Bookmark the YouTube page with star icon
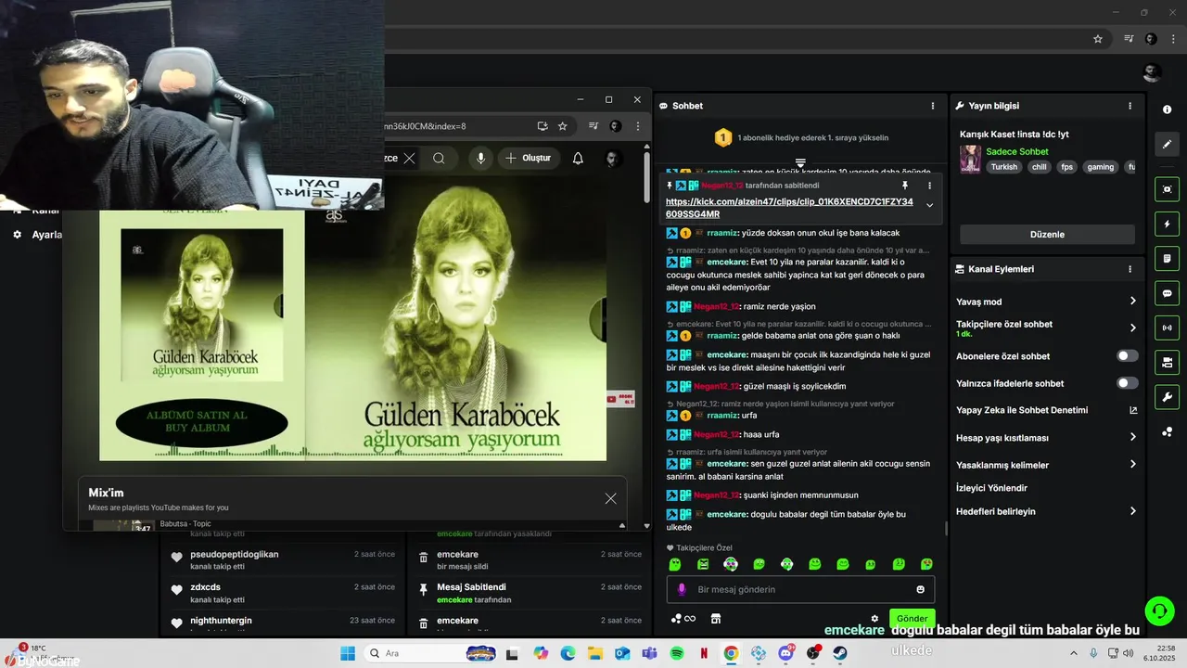 pyautogui.click(x=563, y=126)
